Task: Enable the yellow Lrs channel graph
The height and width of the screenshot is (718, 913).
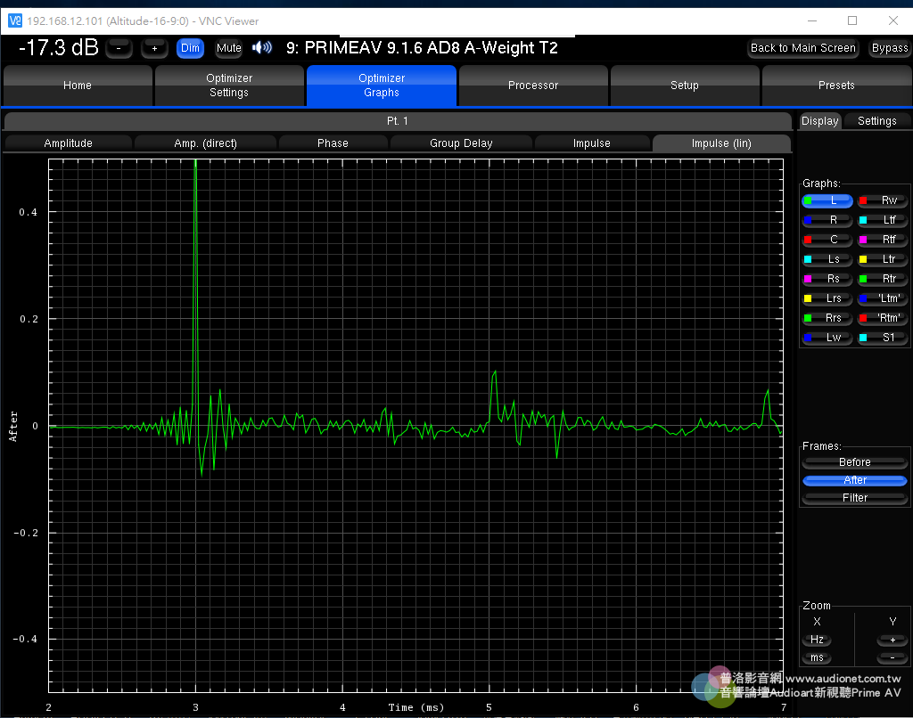Action: (827, 298)
